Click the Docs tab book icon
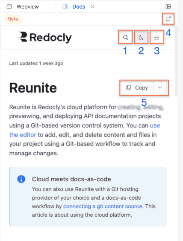Screen dimensions: 183x241 click(x=65, y=6)
